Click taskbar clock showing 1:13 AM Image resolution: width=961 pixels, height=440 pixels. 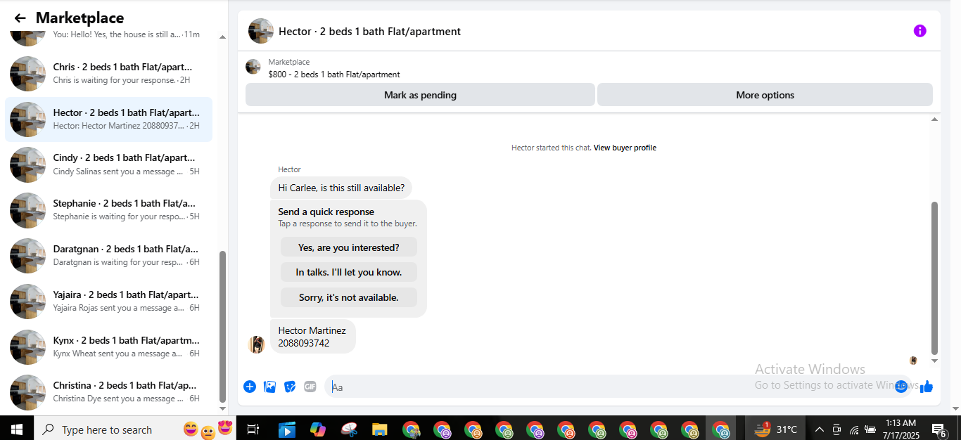900,429
